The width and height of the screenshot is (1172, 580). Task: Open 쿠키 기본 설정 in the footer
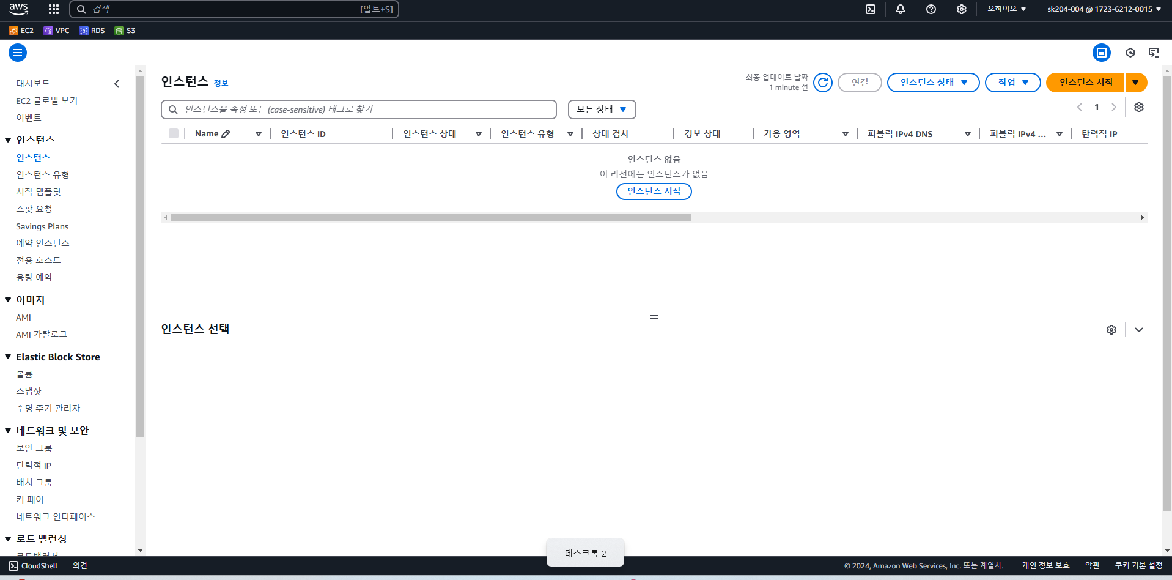coord(1139,566)
